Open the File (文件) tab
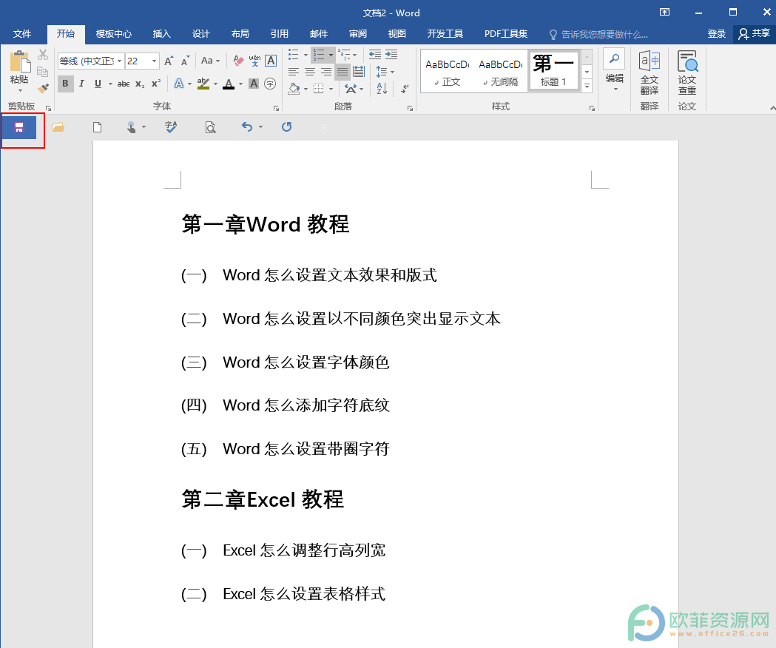The width and height of the screenshot is (776, 648). pyautogui.click(x=22, y=34)
